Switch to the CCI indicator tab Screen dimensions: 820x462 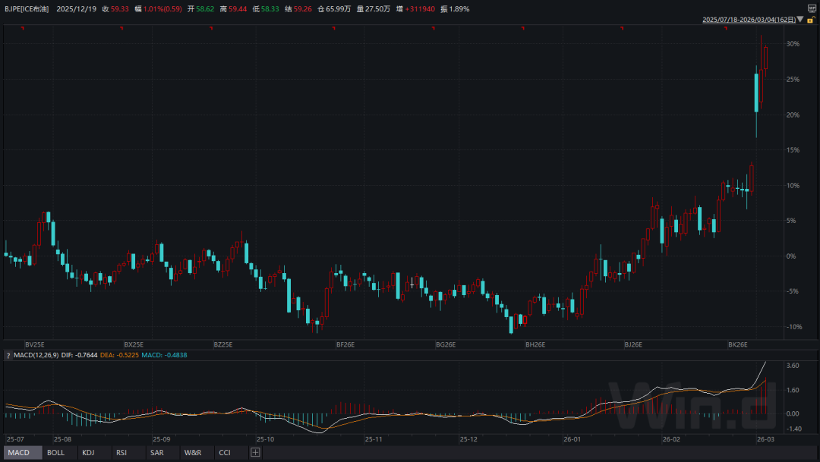pos(225,453)
